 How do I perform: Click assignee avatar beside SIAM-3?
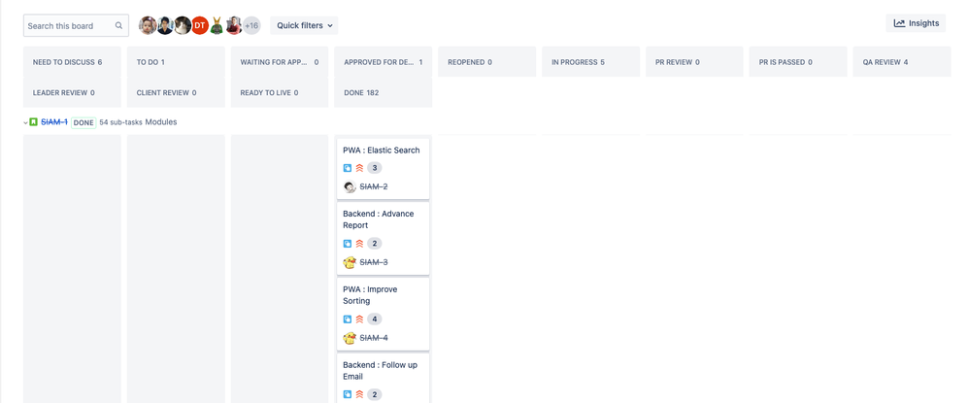coord(350,262)
